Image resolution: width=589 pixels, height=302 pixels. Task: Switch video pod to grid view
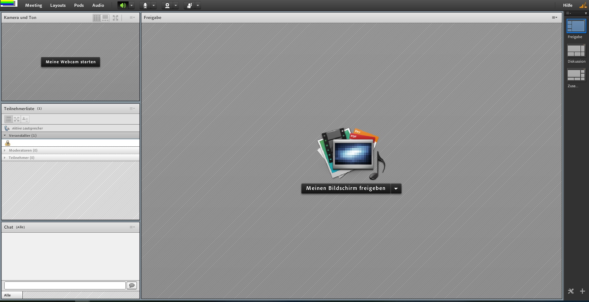coord(97,18)
